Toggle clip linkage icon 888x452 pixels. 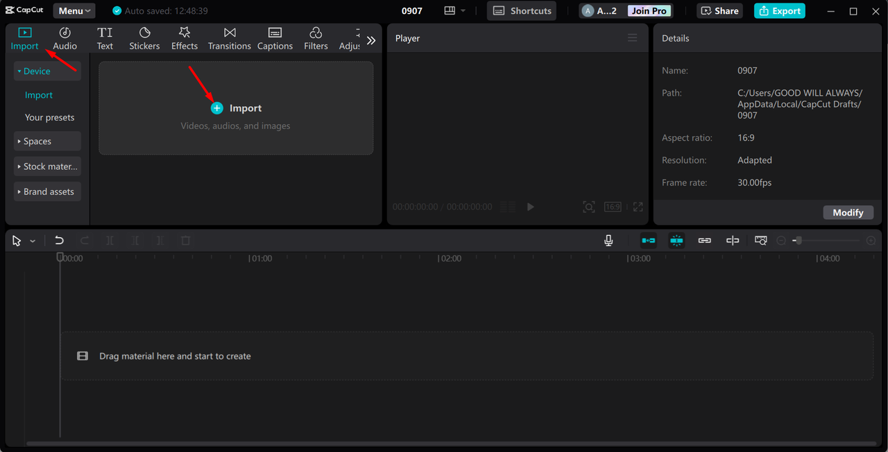coord(705,241)
